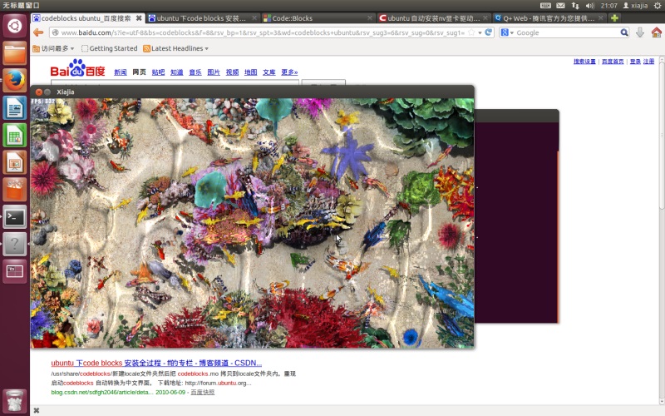Switch to the Code::Blocks tab
Image resolution: width=665 pixels, height=416 pixels.
pos(318,18)
